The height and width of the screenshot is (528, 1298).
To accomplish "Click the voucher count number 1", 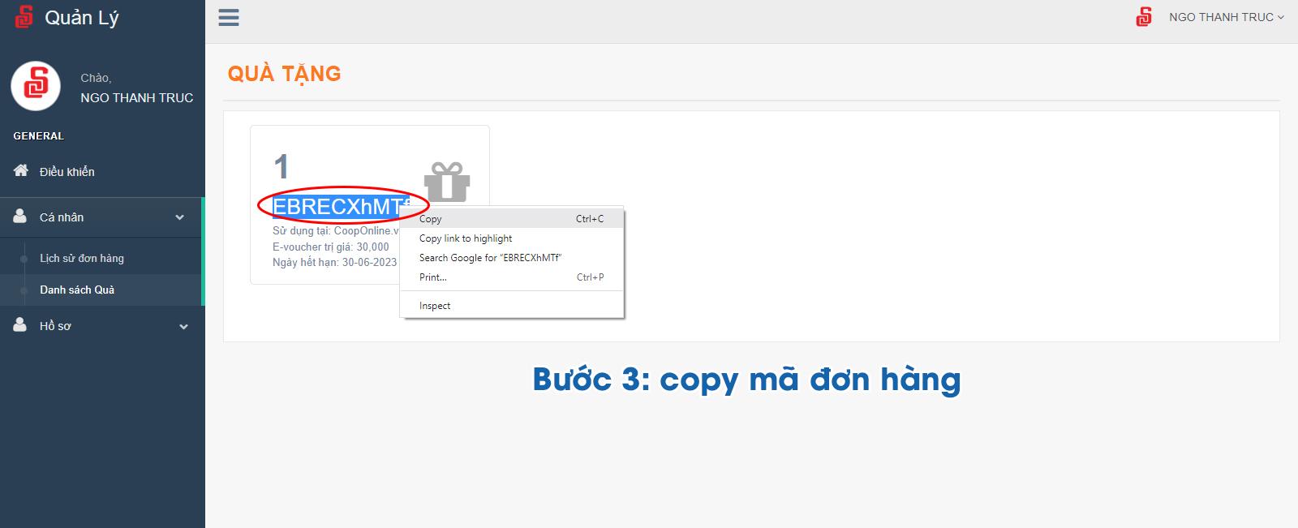I will pos(282,167).
